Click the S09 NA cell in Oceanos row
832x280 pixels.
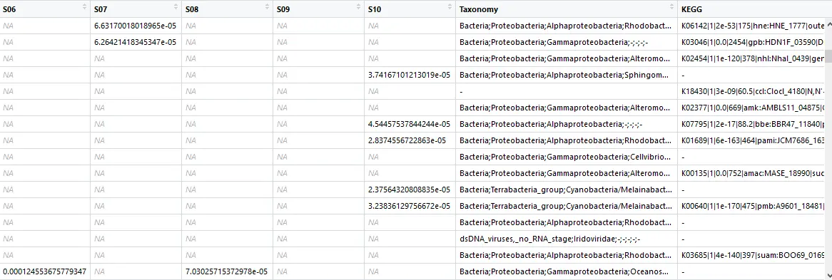(319, 271)
